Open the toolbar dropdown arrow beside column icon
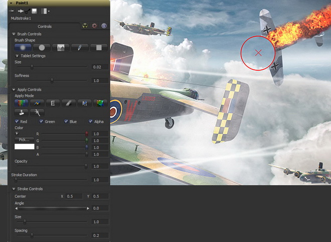Image resolution: width=331 pixels, height=242 pixels. [49, 11]
